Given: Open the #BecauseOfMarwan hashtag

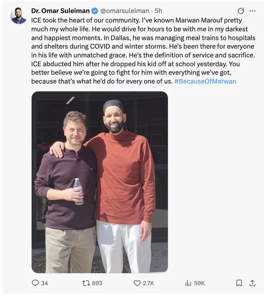Looking at the screenshot, I should [205, 81].
